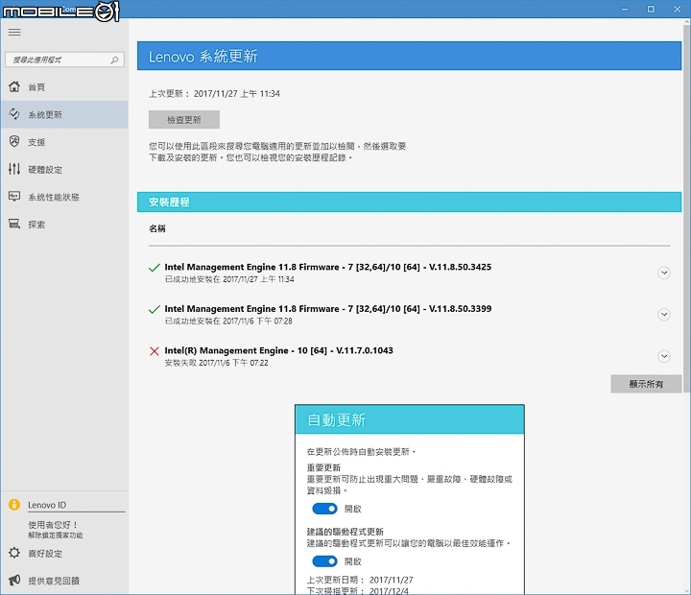This screenshot has height=595, width=691.
Task: Click the explore icon in sidebar
Action: pos(14,224)
